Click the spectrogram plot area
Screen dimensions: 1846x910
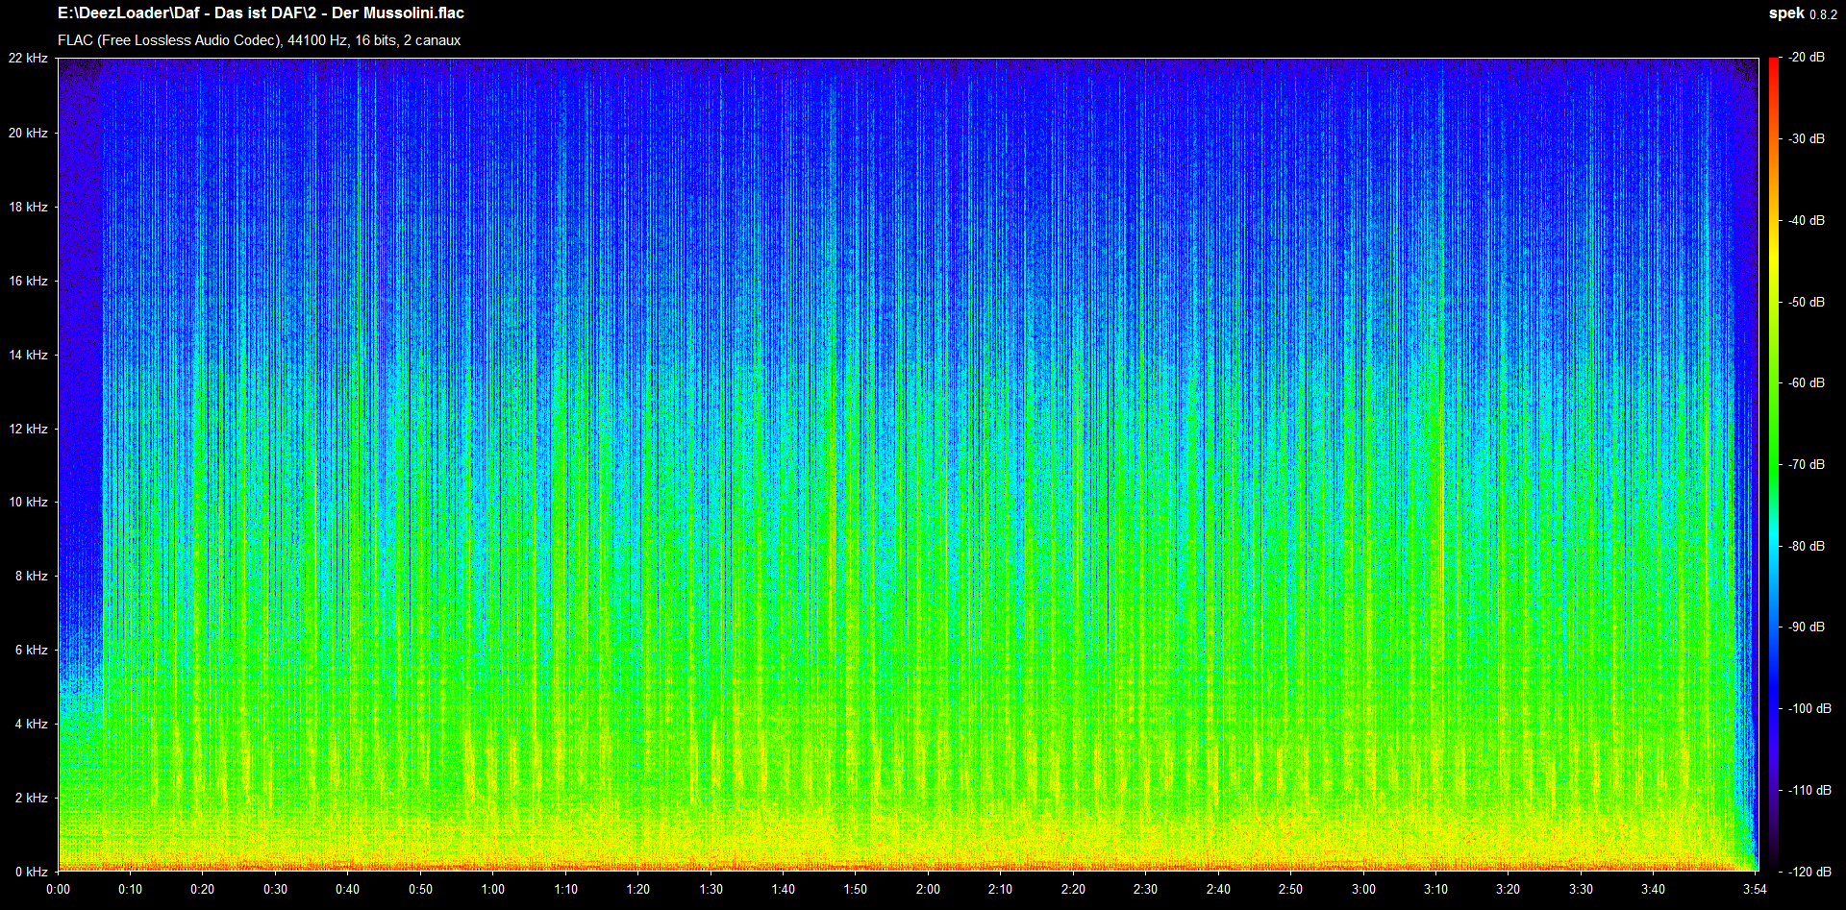pos(908,464)
